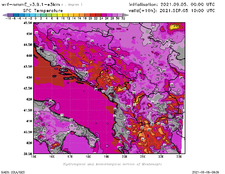225x174 pixels.
Task: Click 'Hydrological and Meteorological service of Montenegro' caption
Action: click(112, 164)
